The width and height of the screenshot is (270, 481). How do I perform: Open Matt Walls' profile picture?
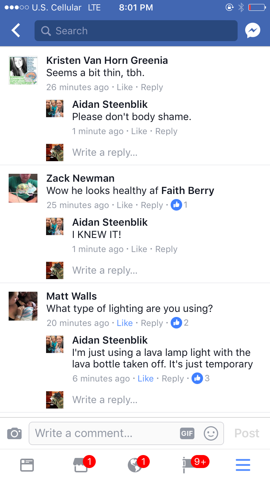(23, 306)
